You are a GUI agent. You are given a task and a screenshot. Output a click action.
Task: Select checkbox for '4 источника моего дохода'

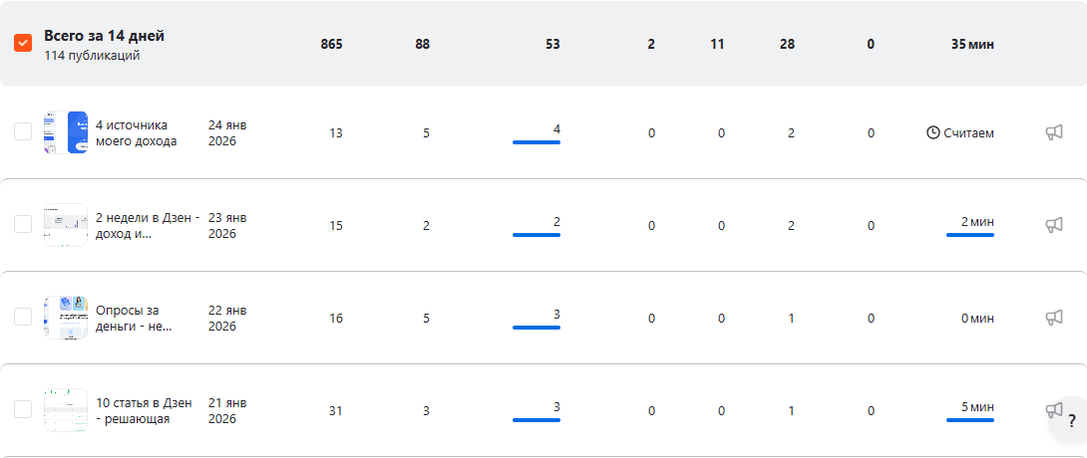click(23, 132)
